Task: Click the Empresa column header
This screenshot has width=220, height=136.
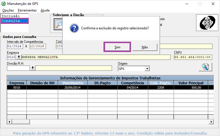Action: [x=17, y=83]
